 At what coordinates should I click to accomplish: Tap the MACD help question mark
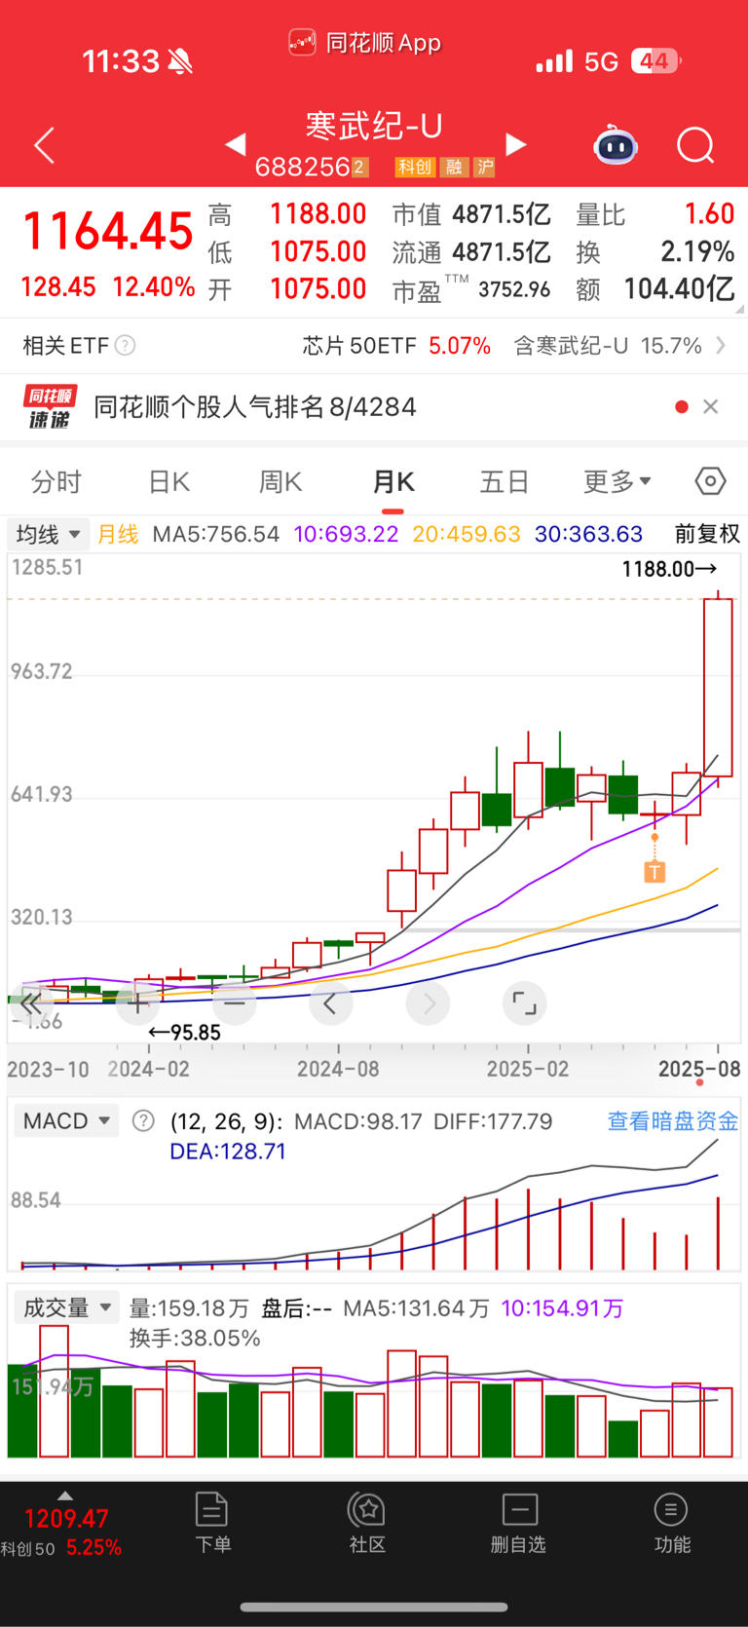143,1120
